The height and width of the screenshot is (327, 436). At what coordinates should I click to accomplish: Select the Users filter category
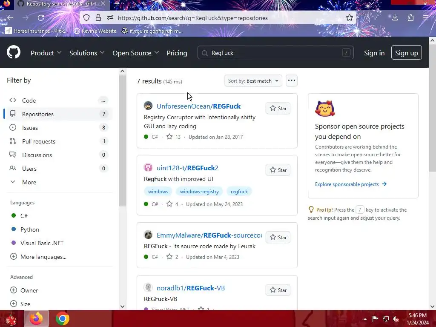pos(58,169)
